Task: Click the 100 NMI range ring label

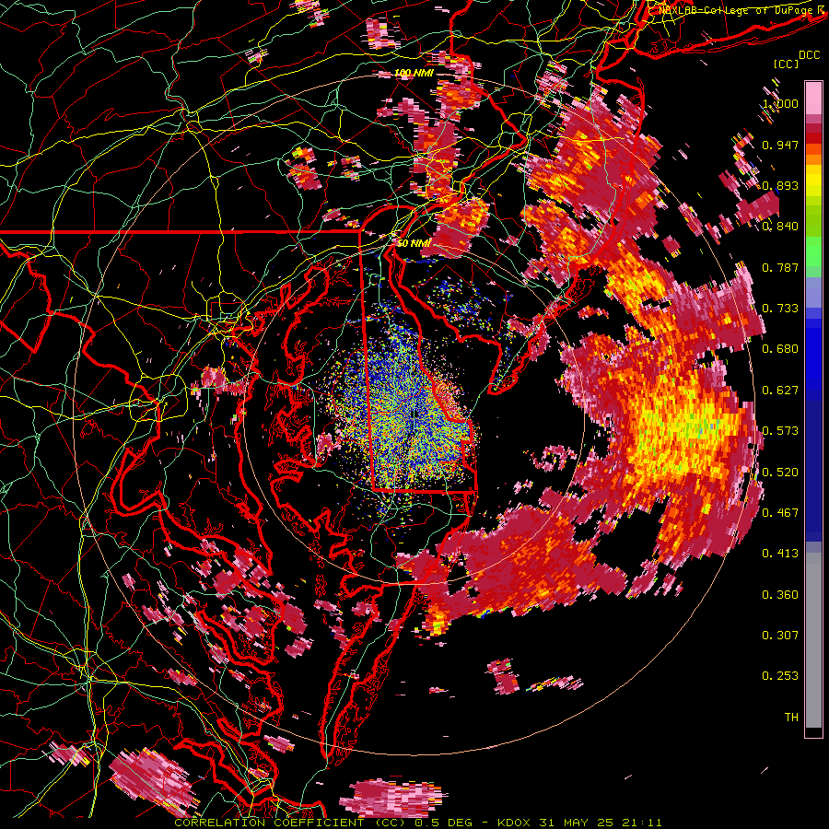Action: pos(414,73)
